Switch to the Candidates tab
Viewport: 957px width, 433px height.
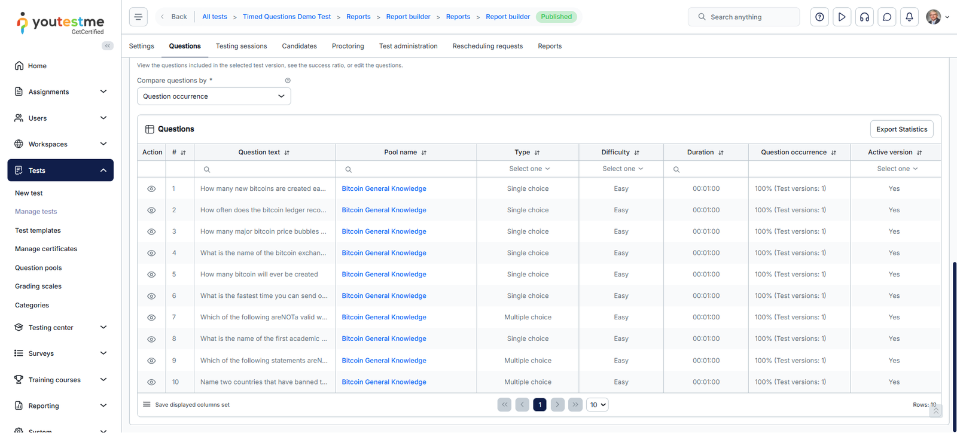tap(299, 46)
